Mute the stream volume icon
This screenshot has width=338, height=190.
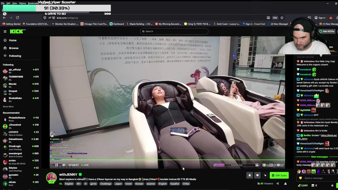coord(64,165)
